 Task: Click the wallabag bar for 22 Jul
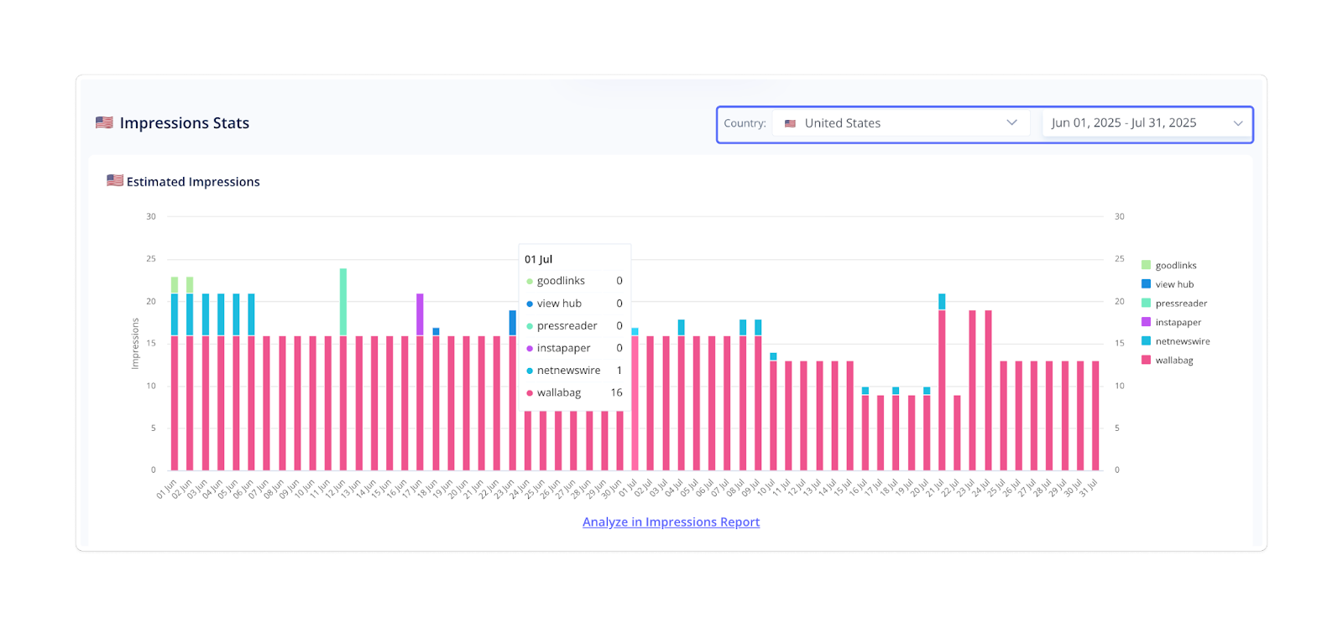(957, 433)
